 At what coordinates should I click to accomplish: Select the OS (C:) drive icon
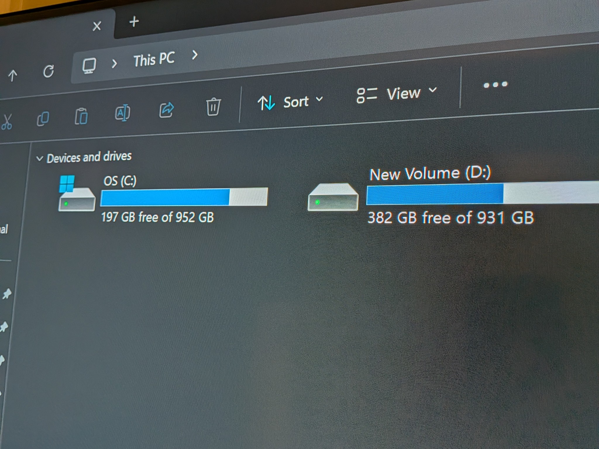pyautogui.click(x=77, y=193)
